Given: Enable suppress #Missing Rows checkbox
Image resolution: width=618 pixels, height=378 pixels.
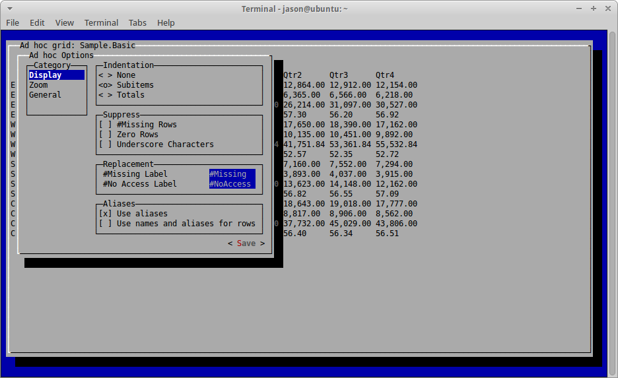Looking at the screenshot, I should pos(137,125).
